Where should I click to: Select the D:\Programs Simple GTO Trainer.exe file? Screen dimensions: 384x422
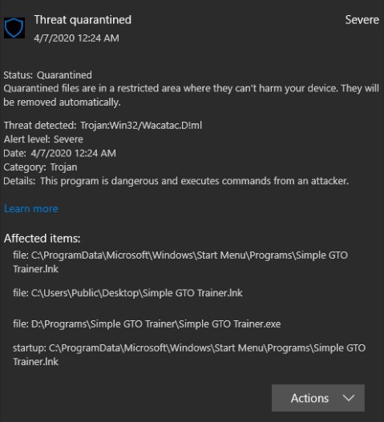[x=147, y=324]
